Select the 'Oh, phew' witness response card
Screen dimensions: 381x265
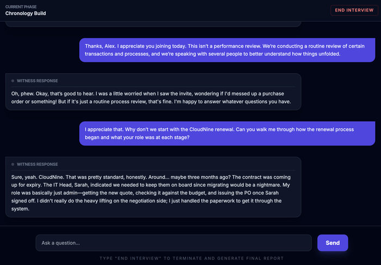(153, 92)
